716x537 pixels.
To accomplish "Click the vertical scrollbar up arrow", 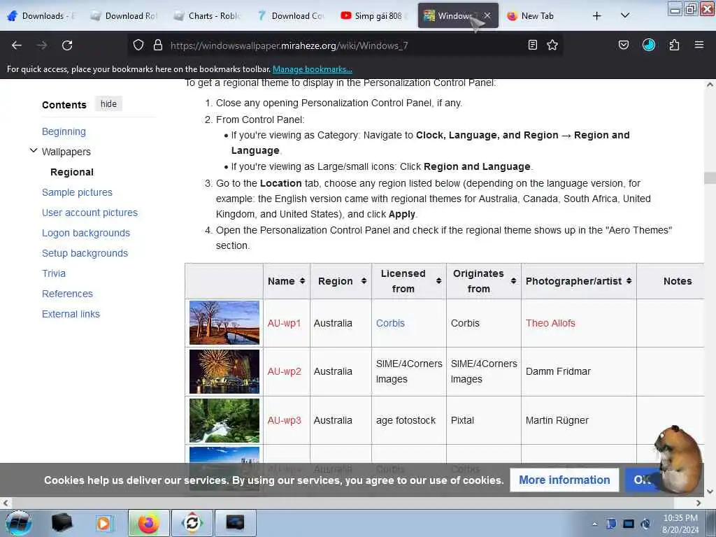I will tap(710, 85).
